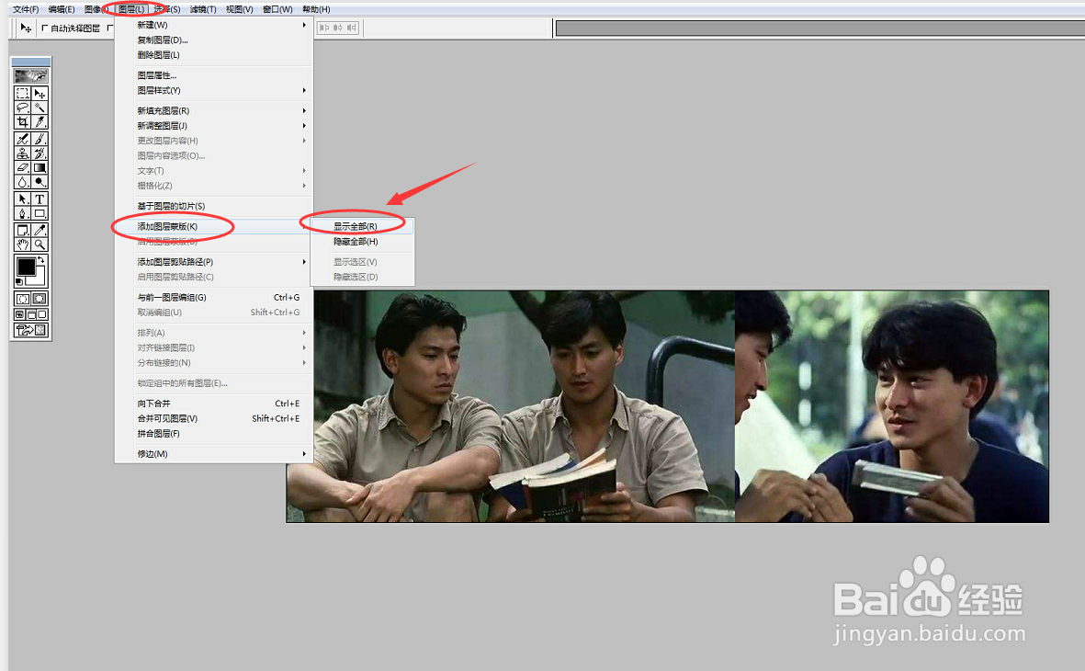
Task: Select the History Brush tool
Action: 40,154
